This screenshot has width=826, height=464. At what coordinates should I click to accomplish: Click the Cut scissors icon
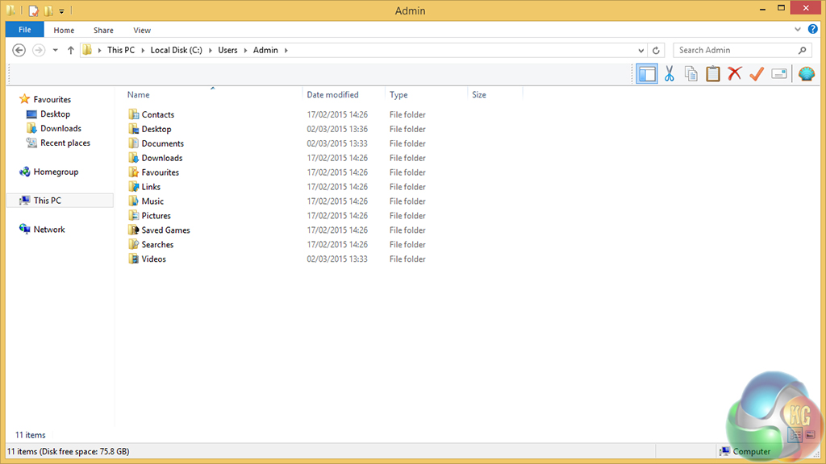[x=669, y=74]
